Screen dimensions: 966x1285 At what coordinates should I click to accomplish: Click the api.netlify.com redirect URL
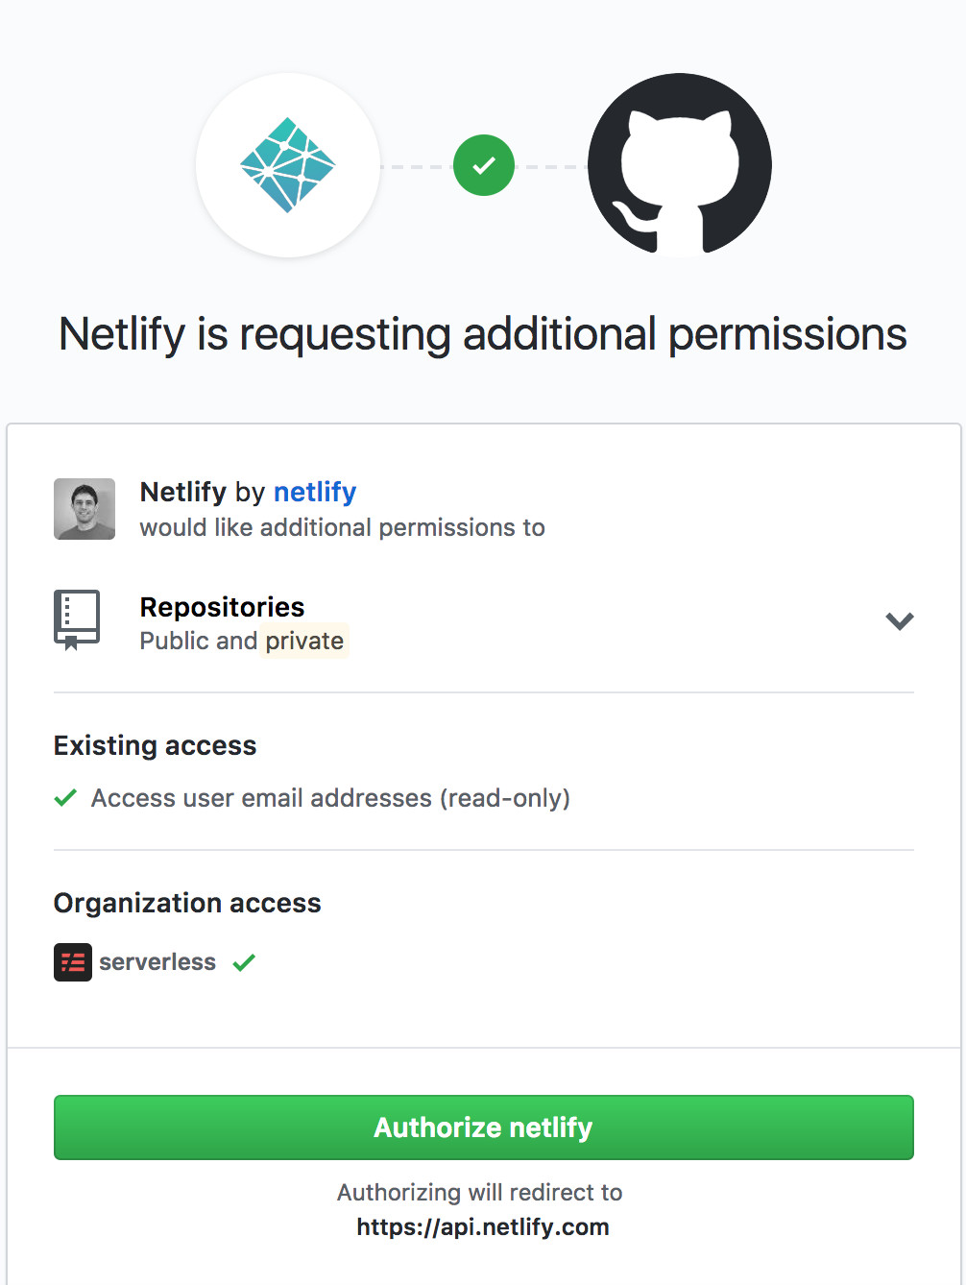point(483,1227)
